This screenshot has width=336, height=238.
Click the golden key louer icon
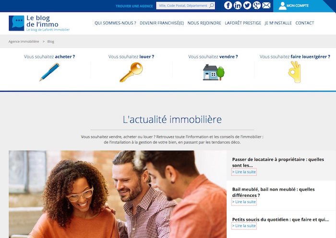tap(131, 72)
